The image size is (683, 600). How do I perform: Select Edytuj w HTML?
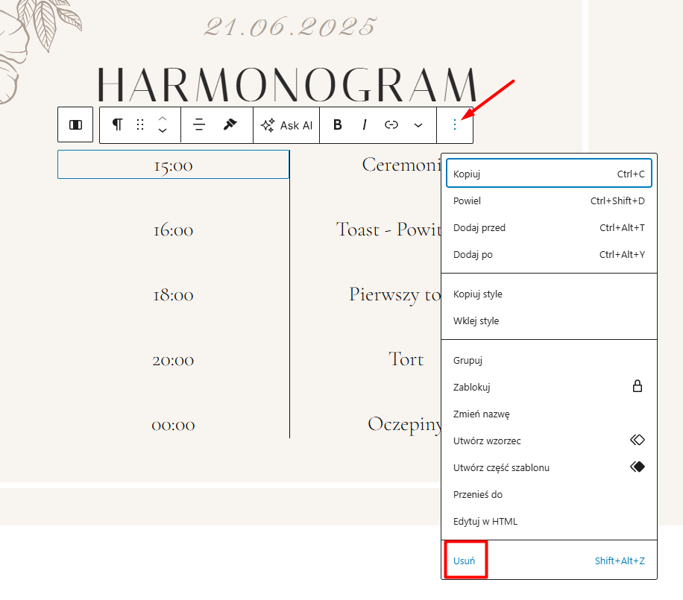coord(549,521)
